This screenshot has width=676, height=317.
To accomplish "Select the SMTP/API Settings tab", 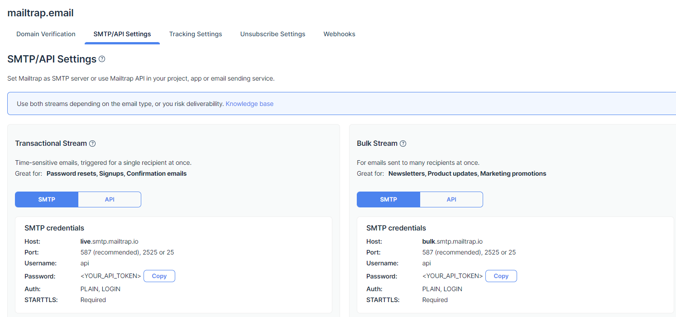I will pos(122,34).
